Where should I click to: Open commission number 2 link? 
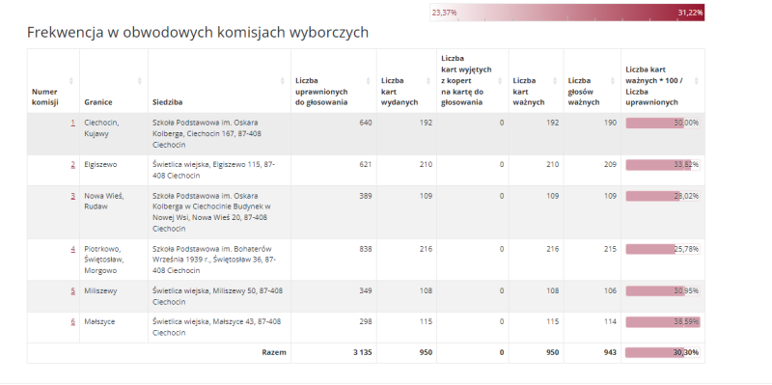73,164
